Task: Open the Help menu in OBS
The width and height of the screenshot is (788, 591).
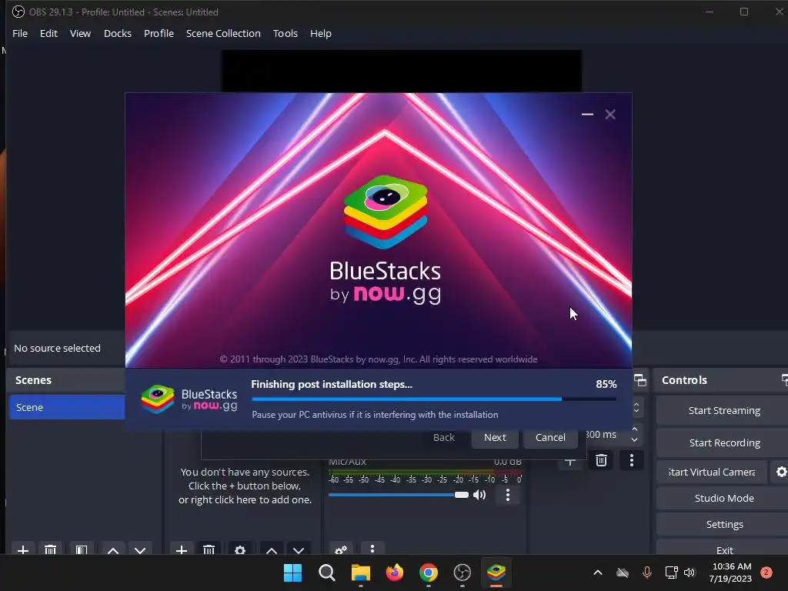Action: click(x=321, y=33)
